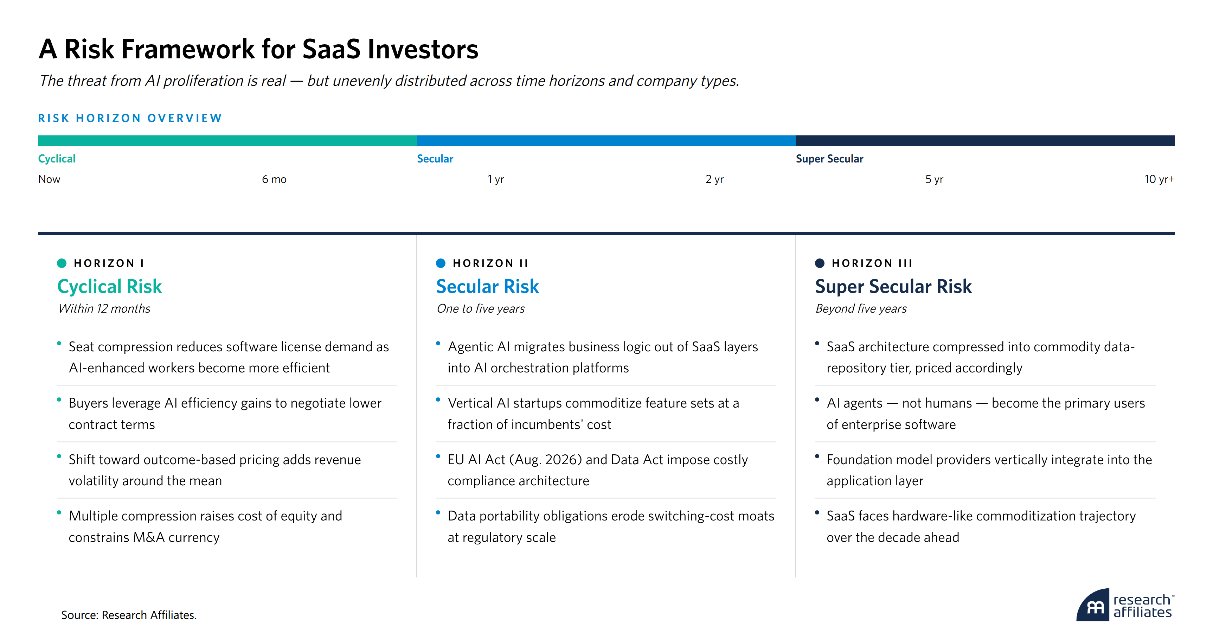Click the Seat compression bullet item
The image size is (1213, 633).
229,357
